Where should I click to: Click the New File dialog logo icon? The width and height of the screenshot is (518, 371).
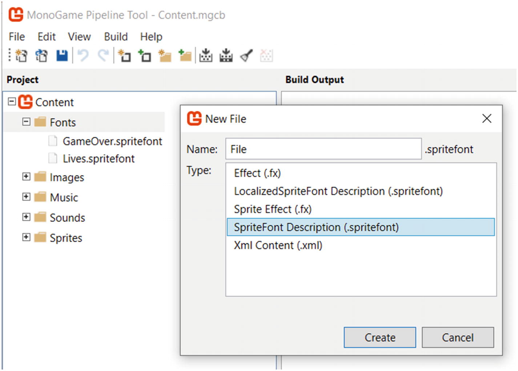pyautogui.click(x=194, y=118)
